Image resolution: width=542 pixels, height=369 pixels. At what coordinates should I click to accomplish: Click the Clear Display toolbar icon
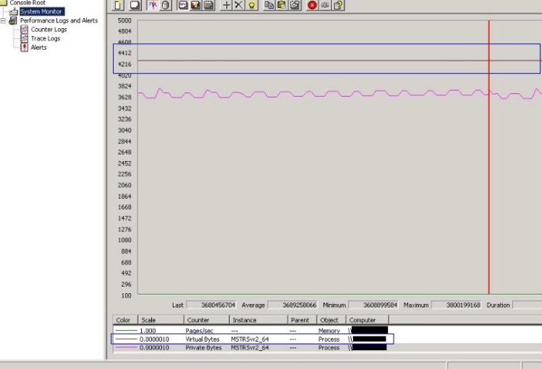(135, 5)
